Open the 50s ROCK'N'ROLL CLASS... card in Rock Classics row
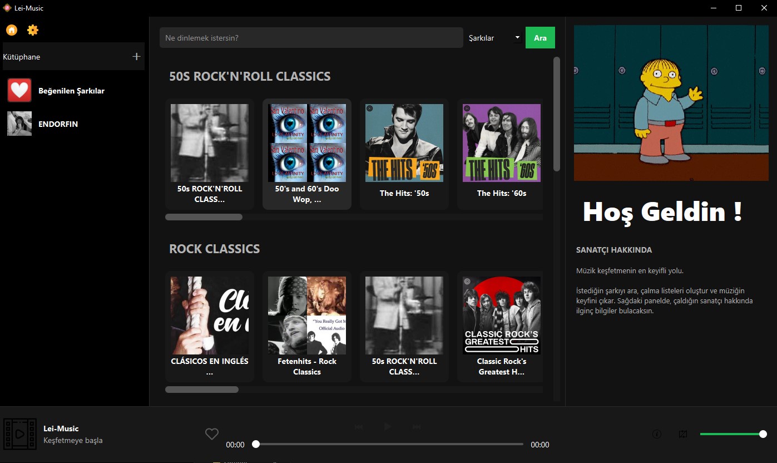The width and height of the screenshot is (777, 463). tap(404, 327)
